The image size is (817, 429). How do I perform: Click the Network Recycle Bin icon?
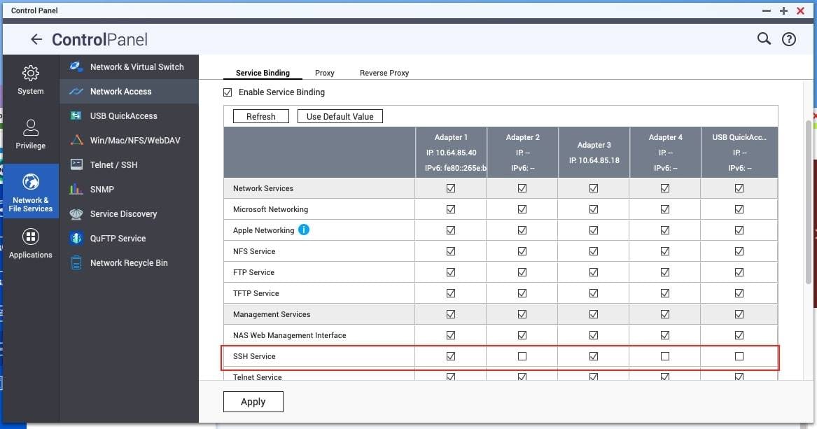click(x=76, y=263)
